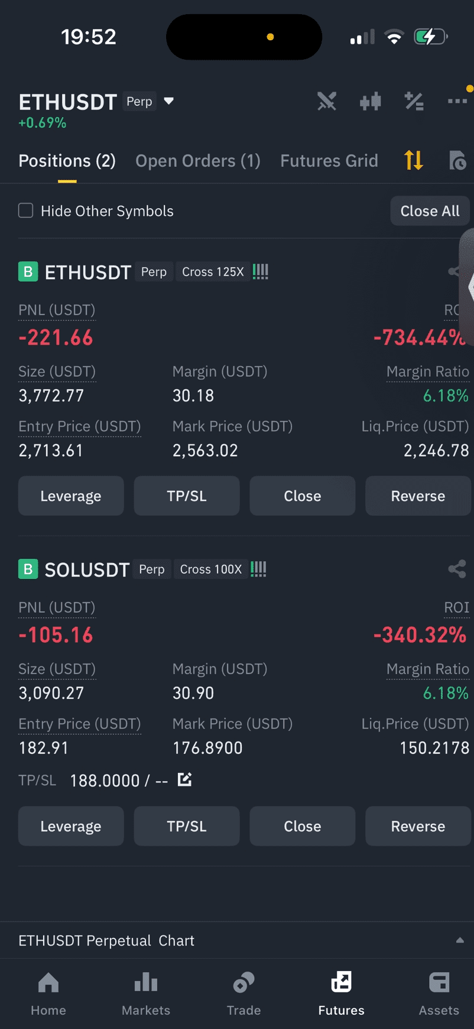Go to the Assets bottom tab
This screenshot has width=474, height=1029.
439,994
